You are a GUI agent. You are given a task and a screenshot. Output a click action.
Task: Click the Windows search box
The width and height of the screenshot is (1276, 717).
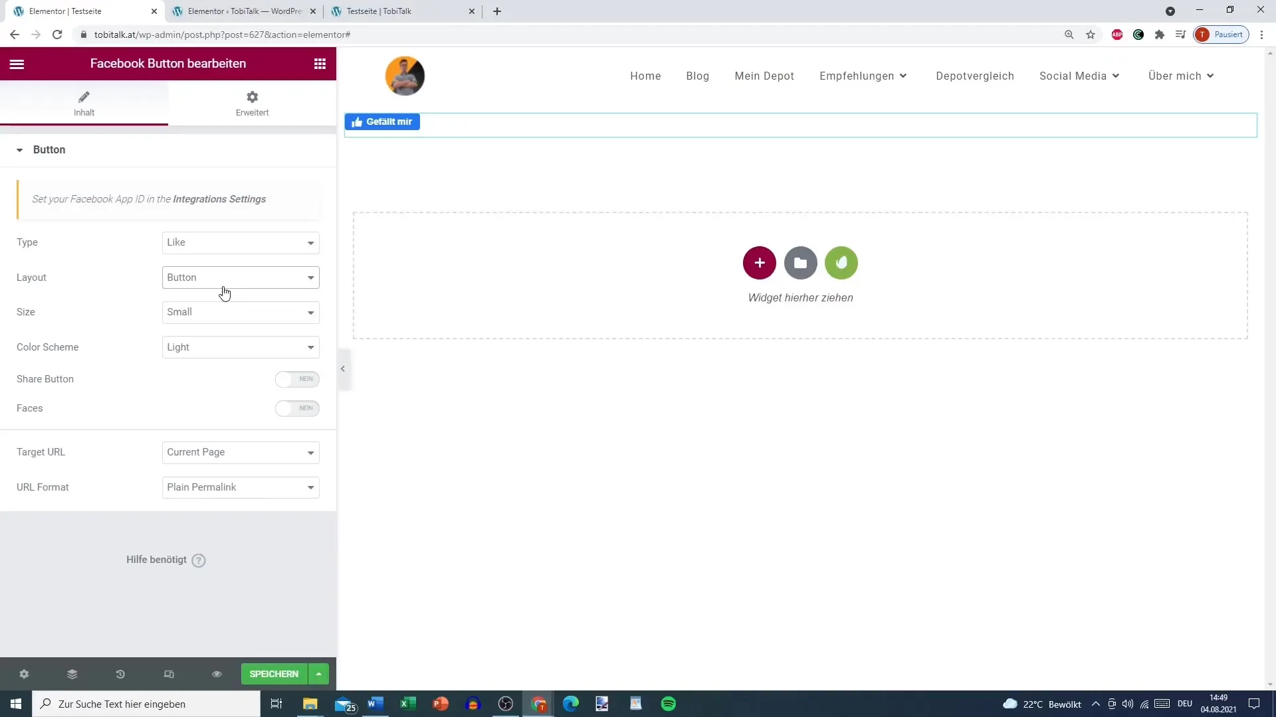146,704
